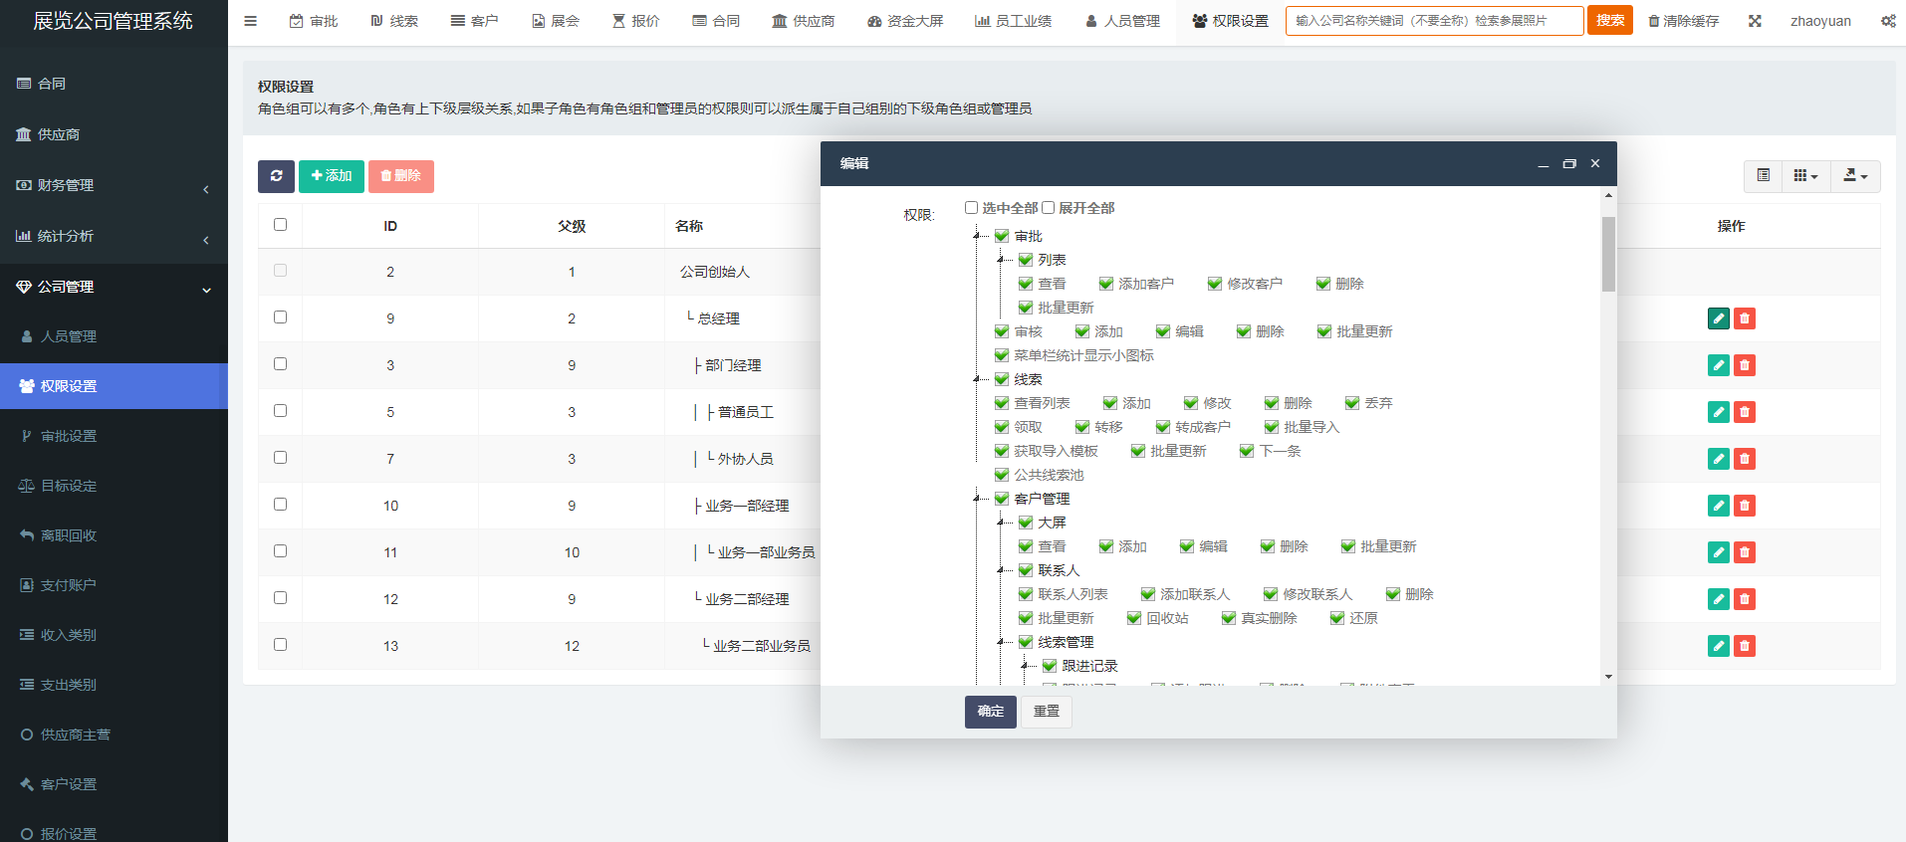1906x842 pixels.
Task: Check the 选中全部 checkbox
Action: (971, 208)
